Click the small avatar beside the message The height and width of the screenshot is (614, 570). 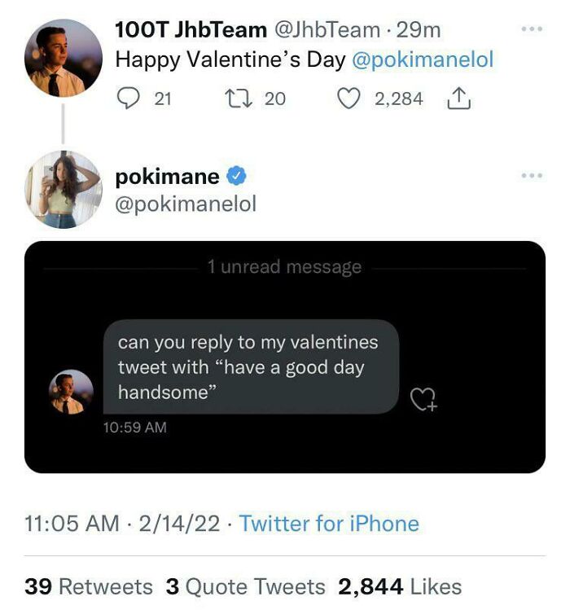pos(72,393)
